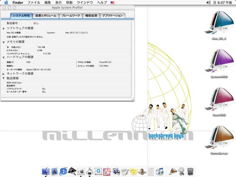236x177 pixels.
Task: Select the HomeServer desktop icon
Action: tap(219, 140)
